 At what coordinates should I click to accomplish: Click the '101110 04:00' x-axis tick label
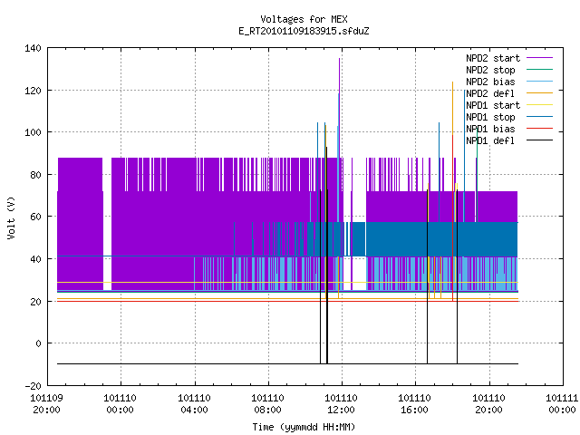pyautogui.click(x=194, y=404)
